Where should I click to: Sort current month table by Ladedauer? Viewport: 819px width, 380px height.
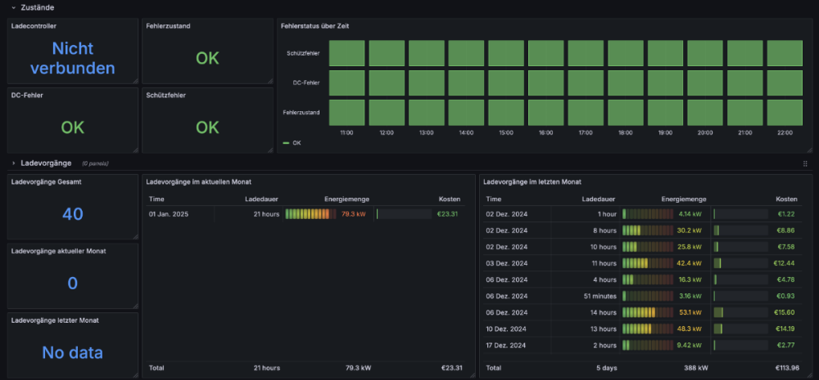coord(262,199)
